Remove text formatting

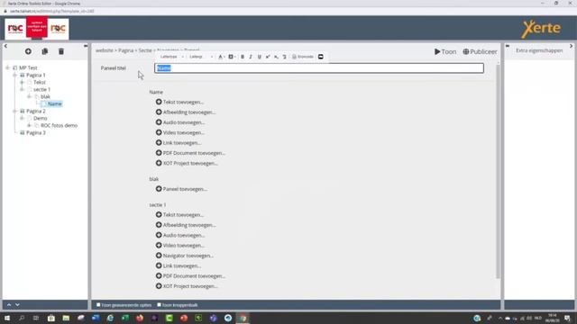point(285,57)
